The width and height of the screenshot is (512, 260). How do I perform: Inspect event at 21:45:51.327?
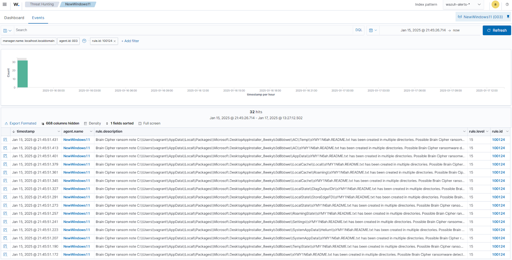[x=5, y=189]
